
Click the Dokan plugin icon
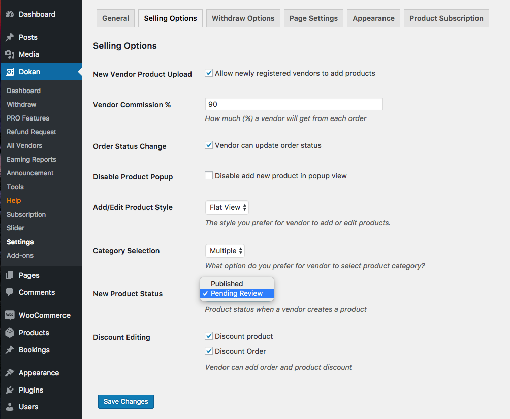pyautogui.click(x=10, y=72)
